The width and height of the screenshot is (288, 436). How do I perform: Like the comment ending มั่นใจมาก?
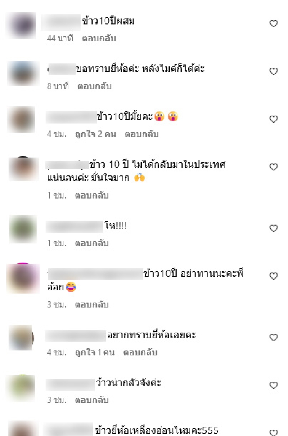[274, 167]
